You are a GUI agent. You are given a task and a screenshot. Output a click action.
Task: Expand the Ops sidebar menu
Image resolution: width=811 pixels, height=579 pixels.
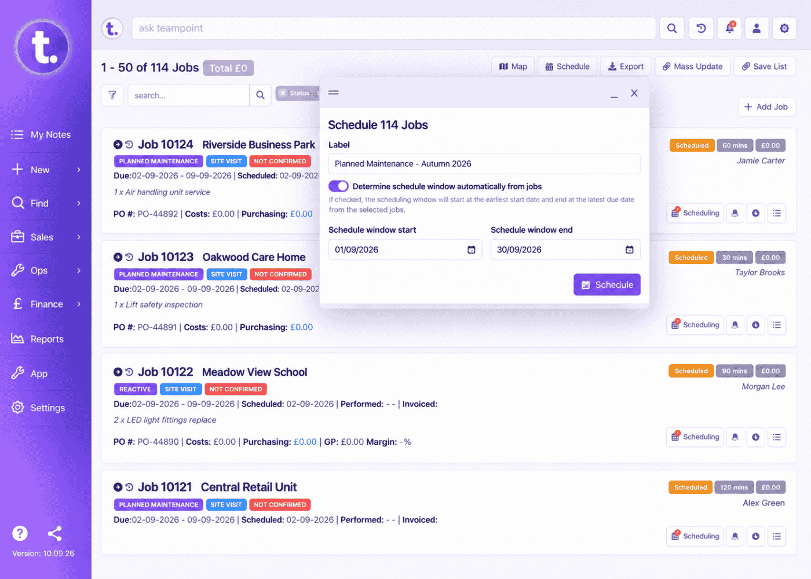tap(46, 270)
